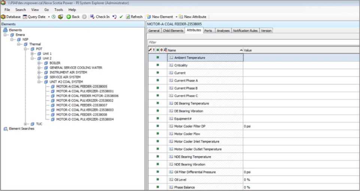The image size is (360, 191).
Task: Click the green checkmark icon
Action: [x=121, y=17]
